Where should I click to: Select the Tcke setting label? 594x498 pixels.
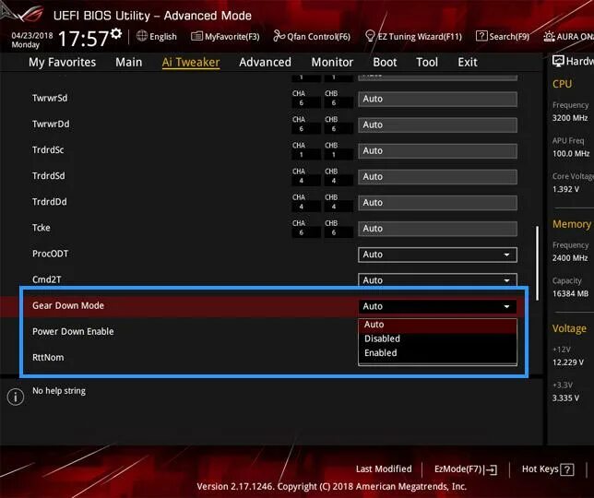point(42,228)
